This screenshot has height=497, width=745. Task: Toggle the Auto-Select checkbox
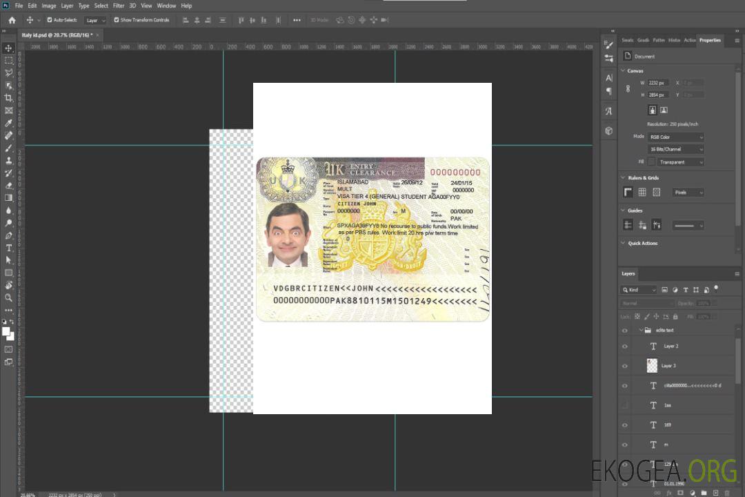(x=50, y=20)
